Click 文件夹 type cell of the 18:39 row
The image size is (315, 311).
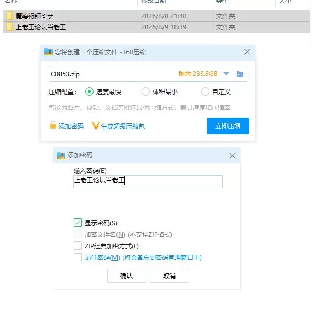click(225, 27)
